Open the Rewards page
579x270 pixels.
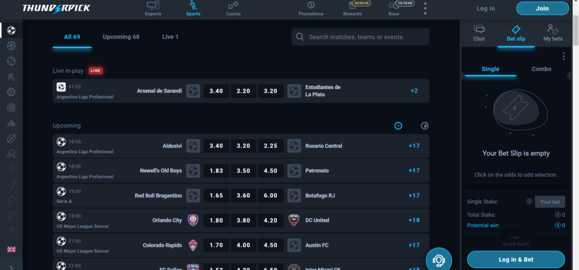click(352, 9)
